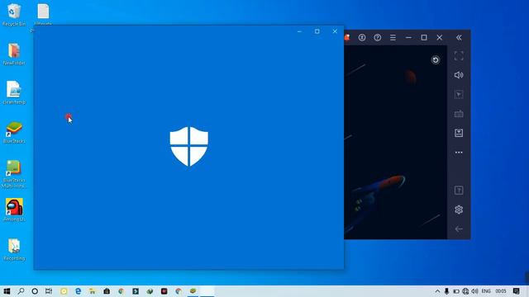
Task: Open File Explorer from the taskbar
Action: 92,291
